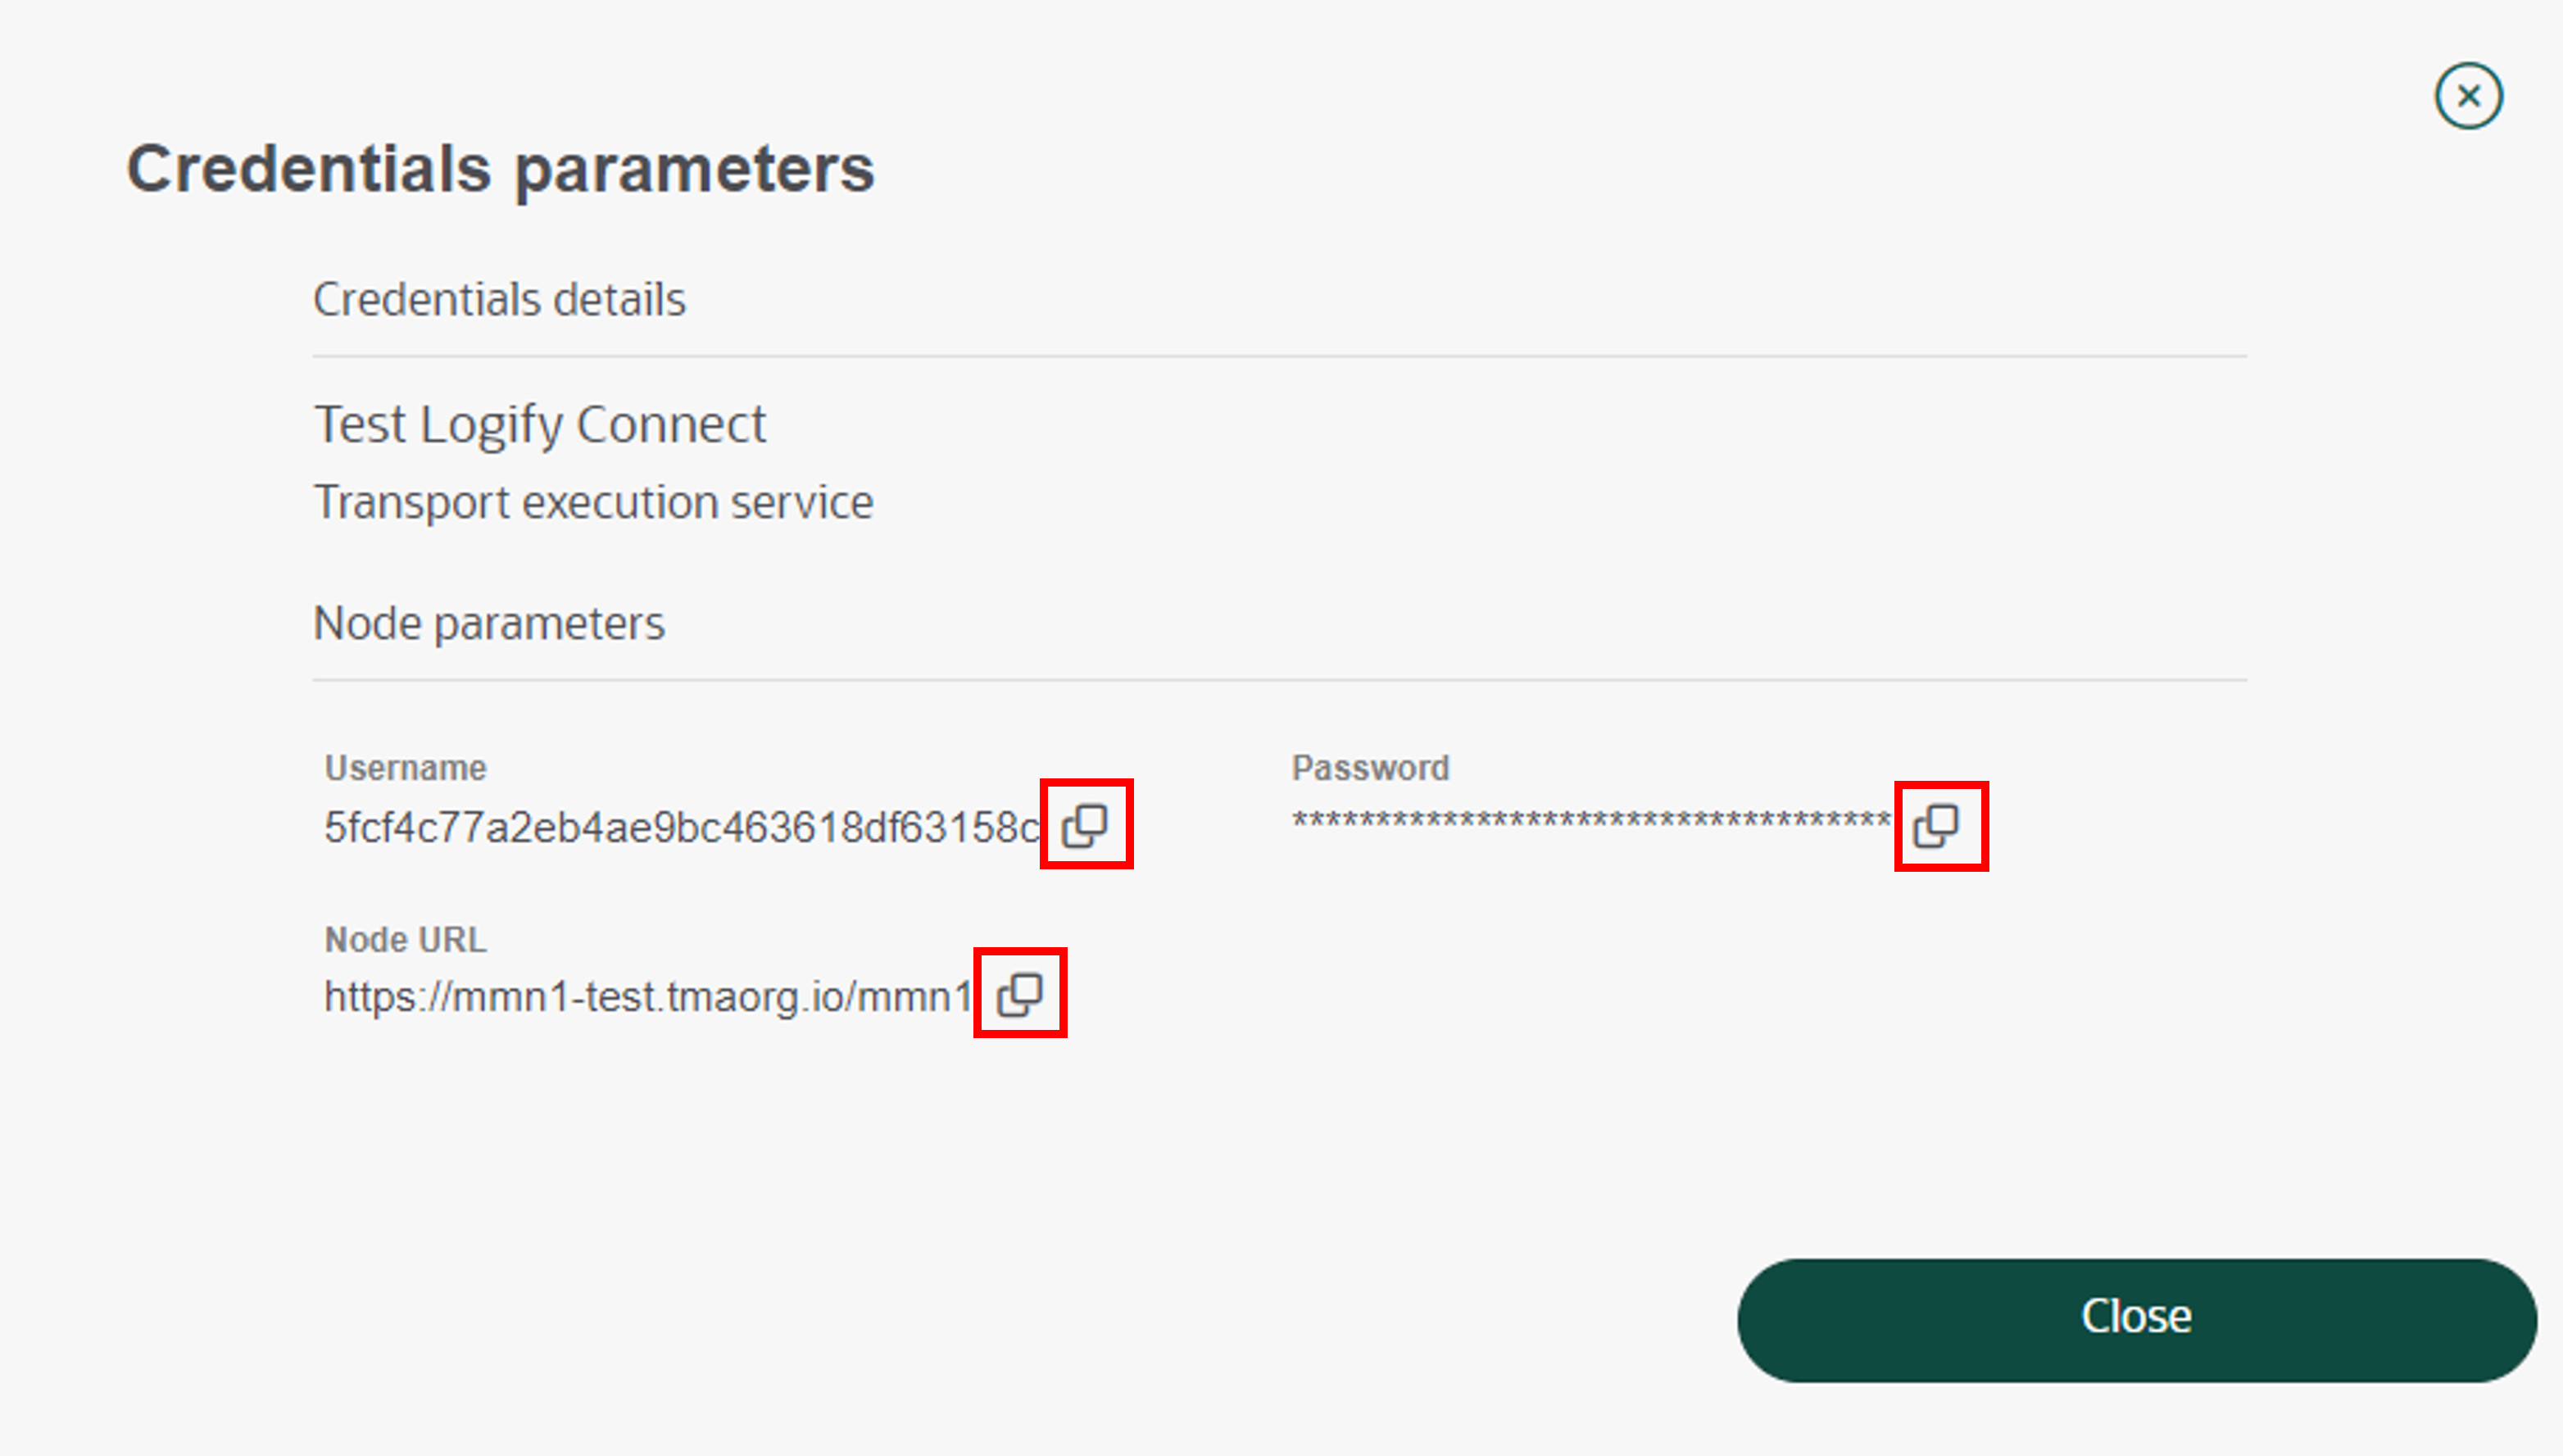Select the username string 5fcf4c77a2eb4ae9bc463618df63158c
The image size is (2563, 1456).
click(682, 828)
